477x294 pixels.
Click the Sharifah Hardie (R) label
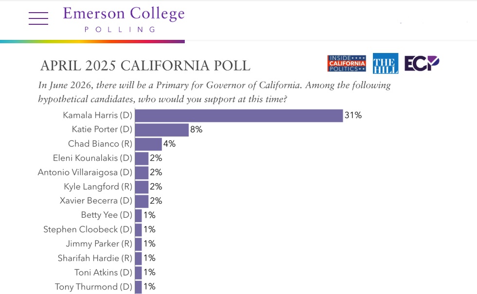(95, 258)
